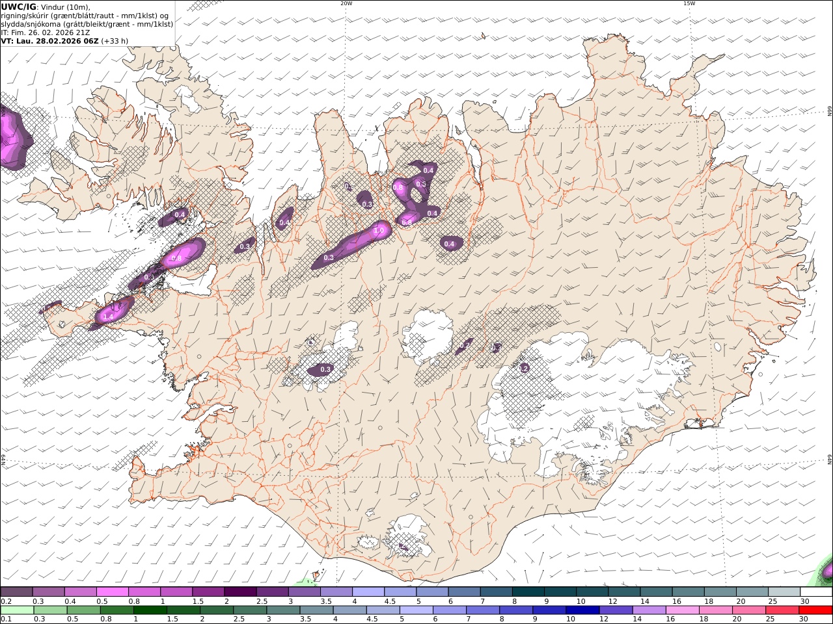The height and width of the screenshot is (624, 833).
Task: Click the 'IT: Fim. 26. 02. 2026 21Z' line
Action: (46, 32)
